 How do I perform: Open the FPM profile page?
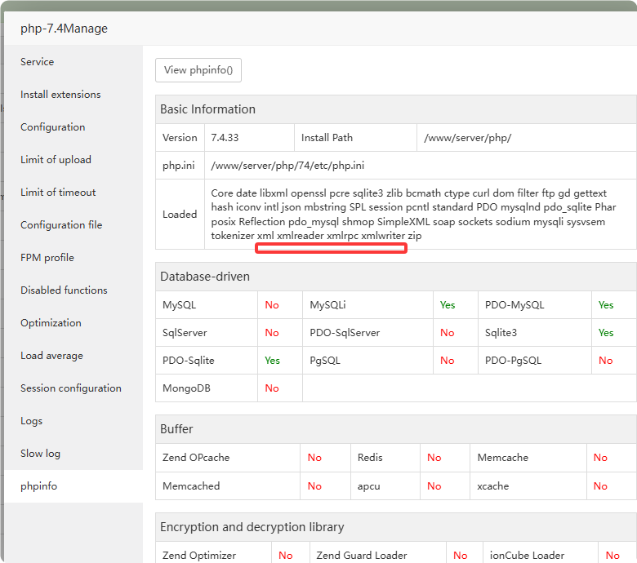pyautogui.click(x=47, y=258)
